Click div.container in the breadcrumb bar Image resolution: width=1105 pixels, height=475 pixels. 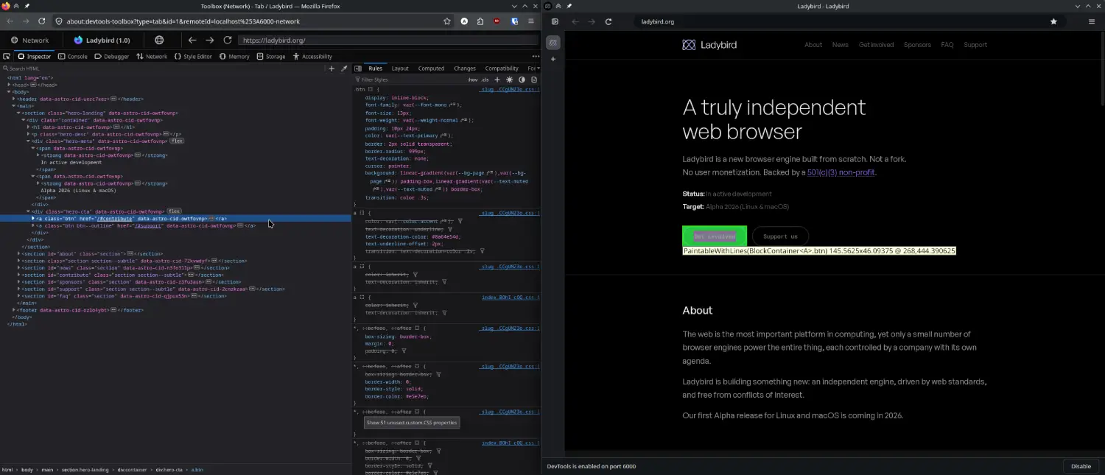133,469
